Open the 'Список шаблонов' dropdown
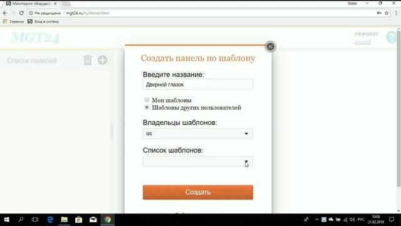 198,161
